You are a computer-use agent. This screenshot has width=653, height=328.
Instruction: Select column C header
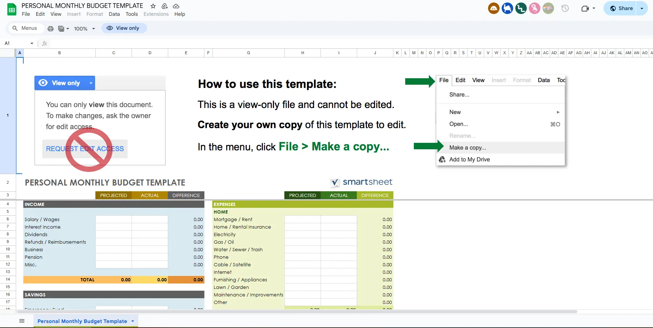click(114, 53)
